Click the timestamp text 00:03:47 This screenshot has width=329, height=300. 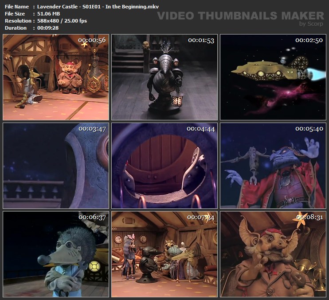[92, 129]
